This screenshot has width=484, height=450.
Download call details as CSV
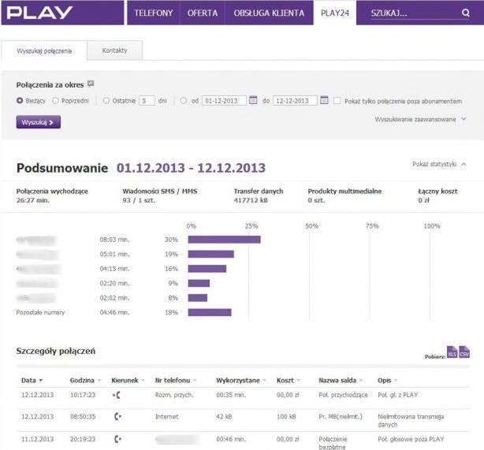click(464, 352)
